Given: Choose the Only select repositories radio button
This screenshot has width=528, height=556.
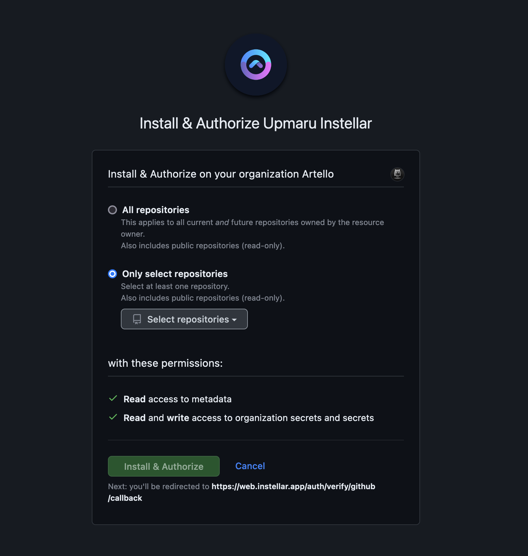Looking at the screenshot, I should point(112,274).
